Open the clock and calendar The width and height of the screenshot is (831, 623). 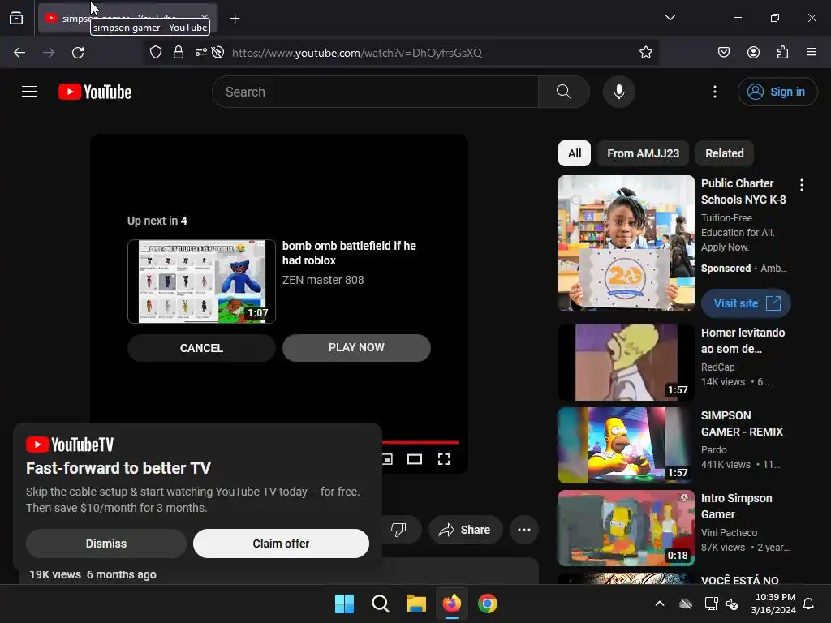coord(773,604)
